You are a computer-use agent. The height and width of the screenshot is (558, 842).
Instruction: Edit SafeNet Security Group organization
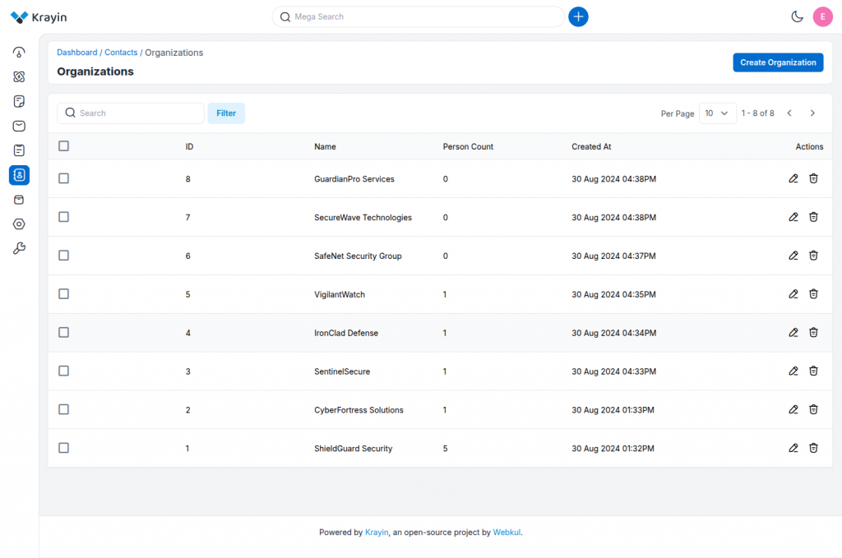pos(793,256)
